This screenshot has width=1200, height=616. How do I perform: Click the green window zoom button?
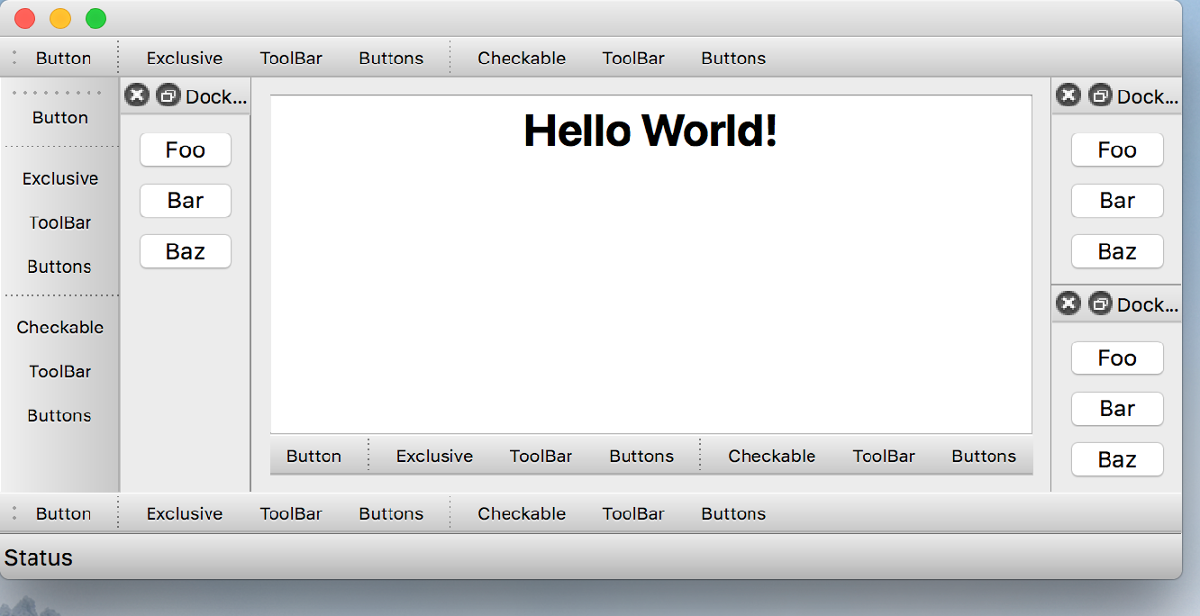coord(95,18)
